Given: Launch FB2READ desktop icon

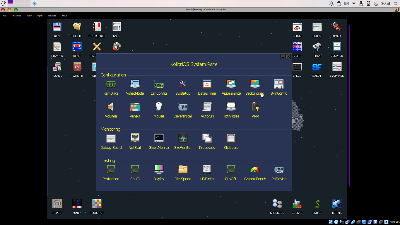Looking at the screenshot, I should coord(77,67).
